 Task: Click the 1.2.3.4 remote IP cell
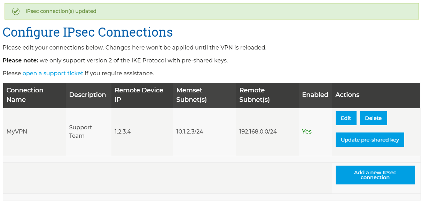coord(142,132)
